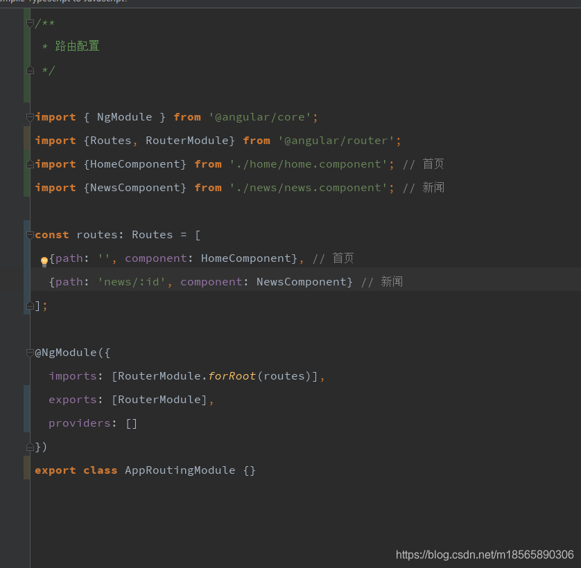The width and height of the screenshot is (581, 568).
Task: Click fold end marker beside })
Action: (x=30, y=447)
